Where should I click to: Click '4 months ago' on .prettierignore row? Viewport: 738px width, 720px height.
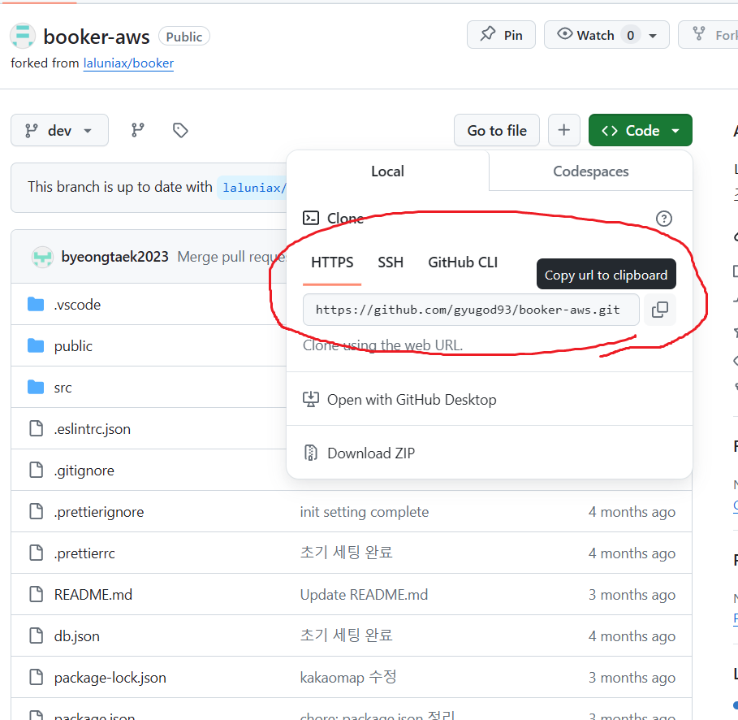[632, 512]
